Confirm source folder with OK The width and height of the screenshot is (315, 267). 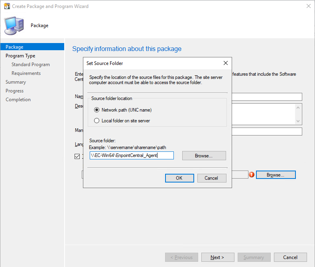click(179, 178)
